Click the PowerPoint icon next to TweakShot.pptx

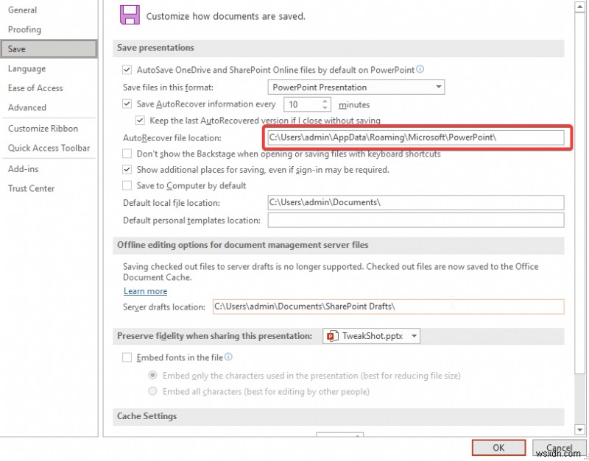tap(331, 336)
